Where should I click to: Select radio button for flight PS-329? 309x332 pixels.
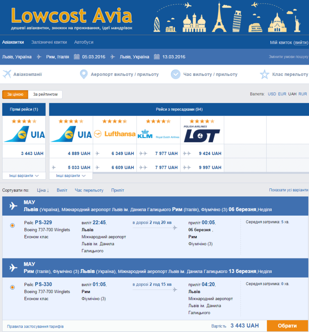click(13, 226)
